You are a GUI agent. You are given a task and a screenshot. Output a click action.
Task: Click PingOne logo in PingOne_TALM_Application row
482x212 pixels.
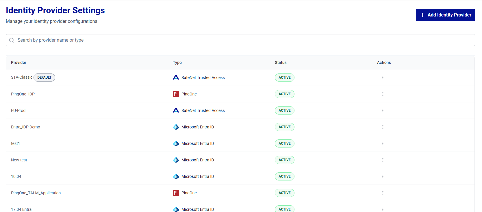[176, 193]
